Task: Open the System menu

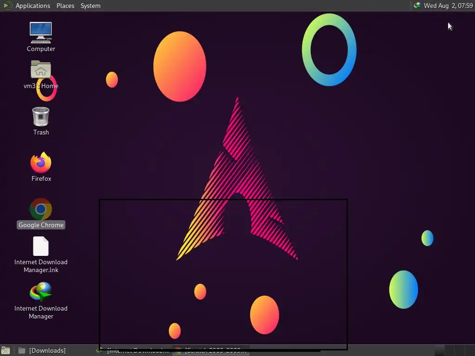Action: tap(90, 6)
